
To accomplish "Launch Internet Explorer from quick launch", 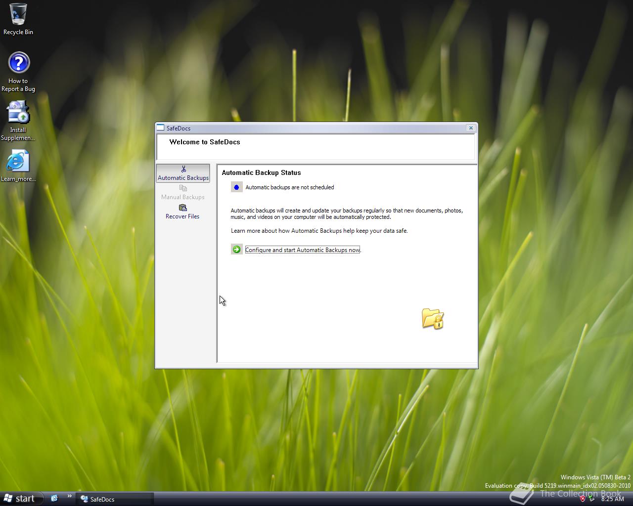I will 54,498.
